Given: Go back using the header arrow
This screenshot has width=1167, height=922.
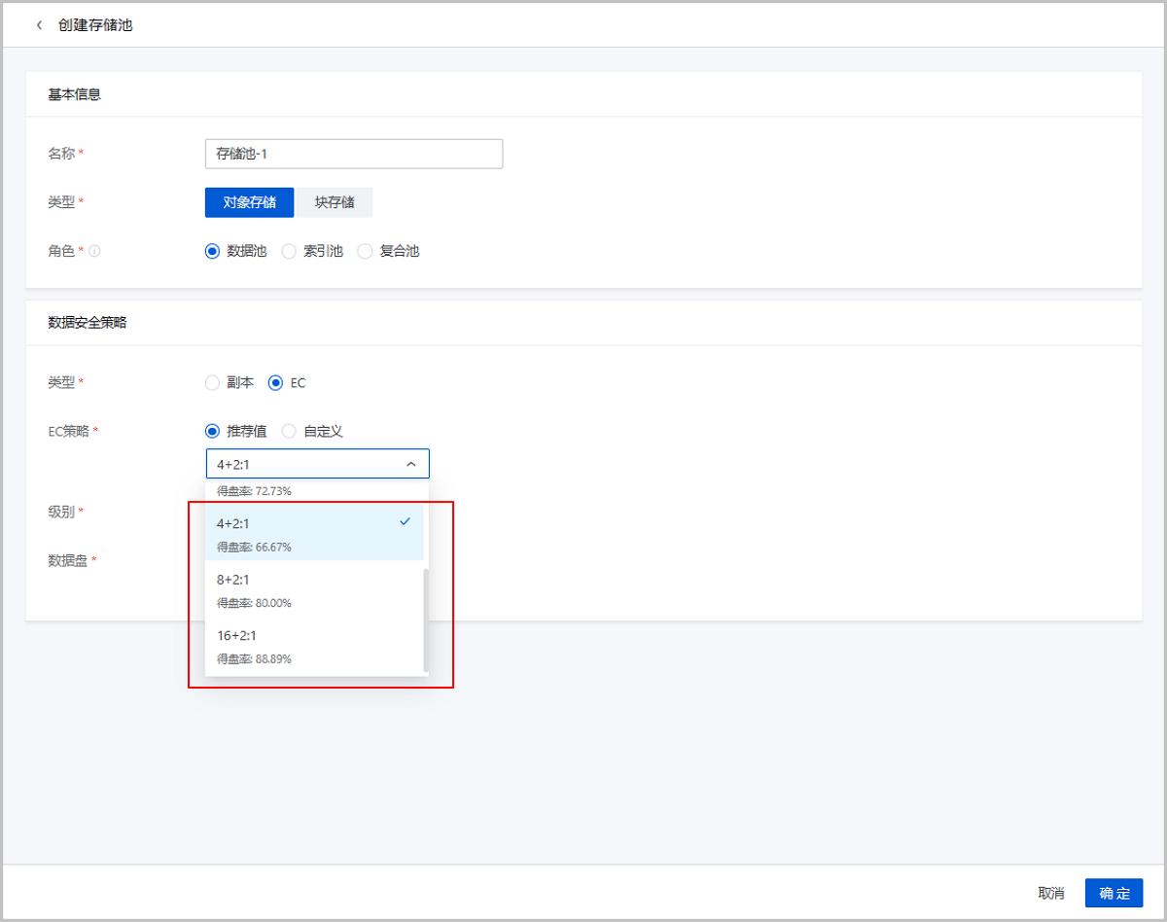Looking at the screenshot, I should pos(39,25).
